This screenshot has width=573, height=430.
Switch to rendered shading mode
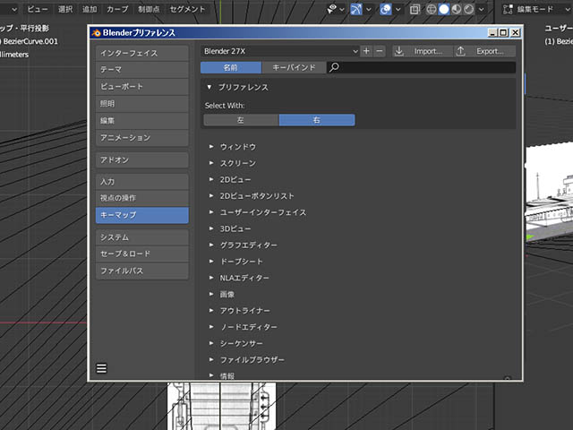pos(469,9)
